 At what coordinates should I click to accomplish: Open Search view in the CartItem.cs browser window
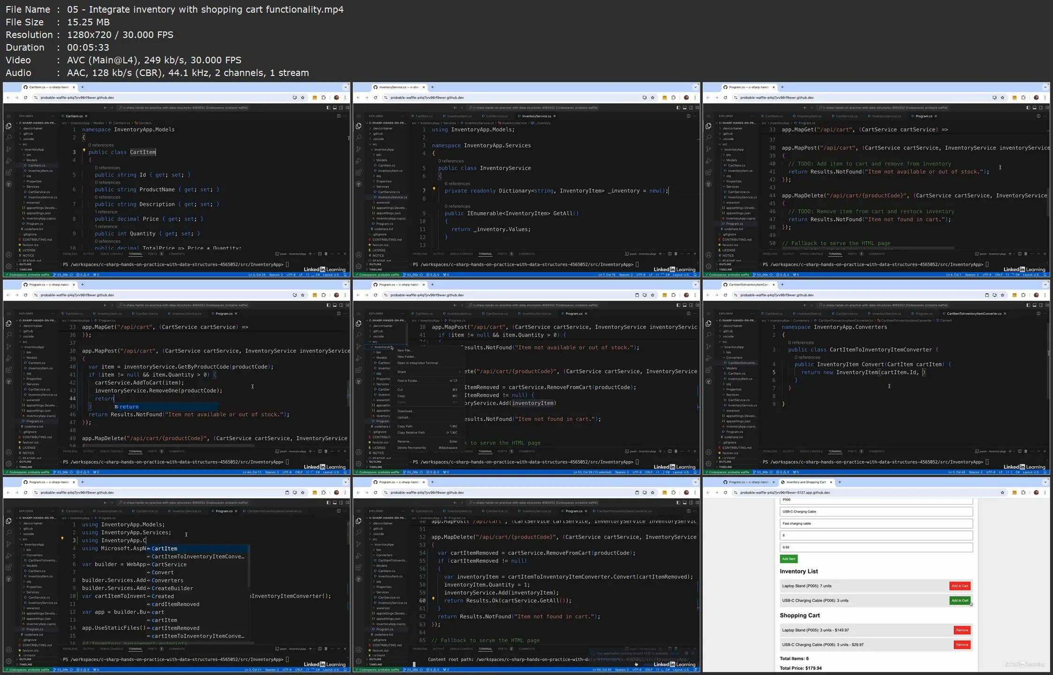pyautogui.click(x=8, y=137)
